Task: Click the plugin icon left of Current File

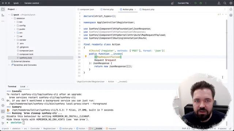Action: tap(172, 3)
